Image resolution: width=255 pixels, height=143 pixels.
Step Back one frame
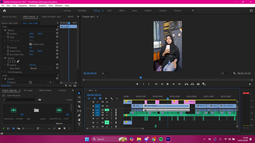(x=162, y=84)
